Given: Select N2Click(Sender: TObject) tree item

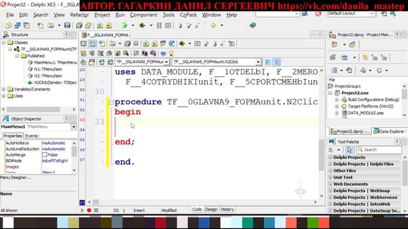Looking at the screenshot, I should 55,83.
